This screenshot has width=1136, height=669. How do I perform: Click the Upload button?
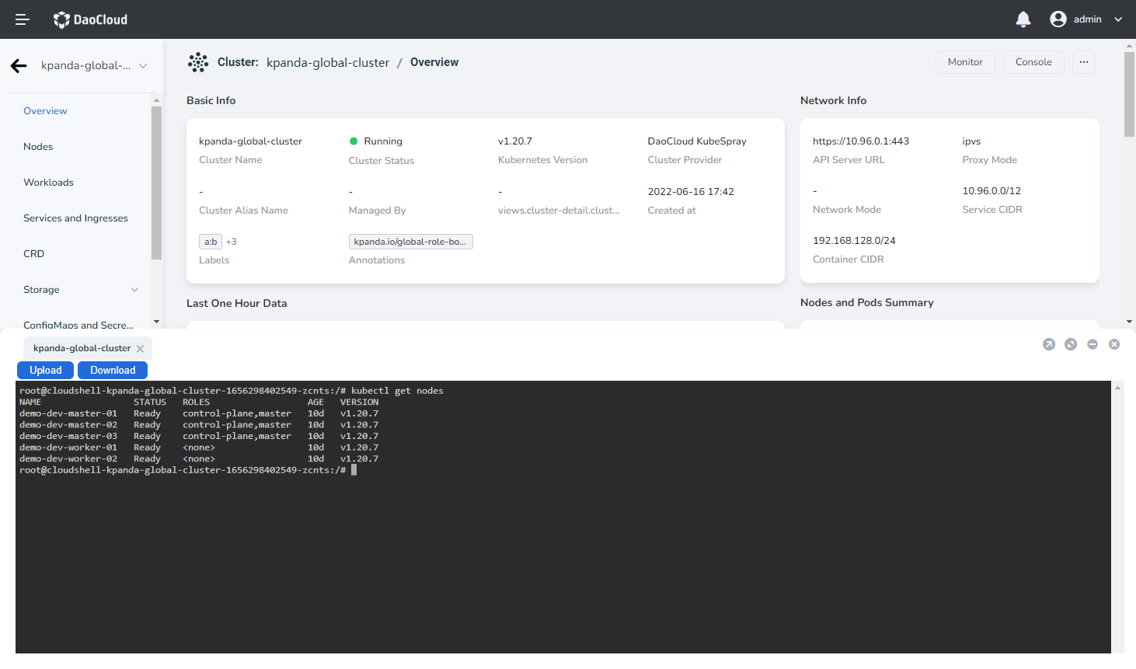pos(45,371)
